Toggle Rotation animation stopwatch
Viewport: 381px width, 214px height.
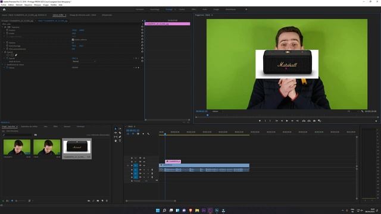point(7,43)
